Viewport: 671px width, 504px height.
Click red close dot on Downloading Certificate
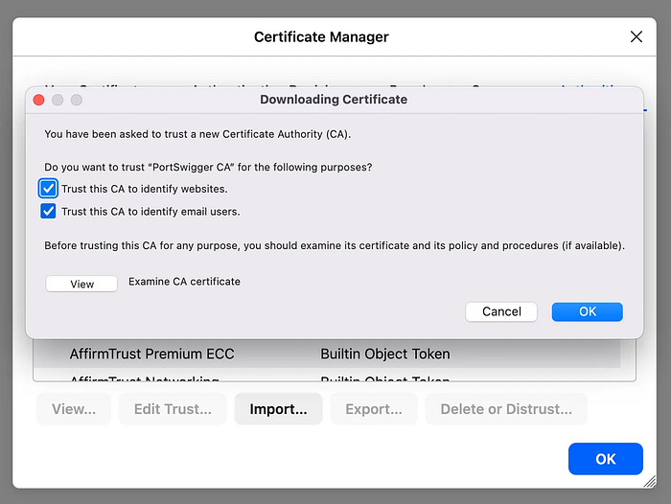click(x=39, y=100)
